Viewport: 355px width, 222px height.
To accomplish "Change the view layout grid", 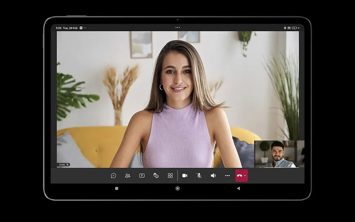I will pyautogui.click(x=170, y=176).
